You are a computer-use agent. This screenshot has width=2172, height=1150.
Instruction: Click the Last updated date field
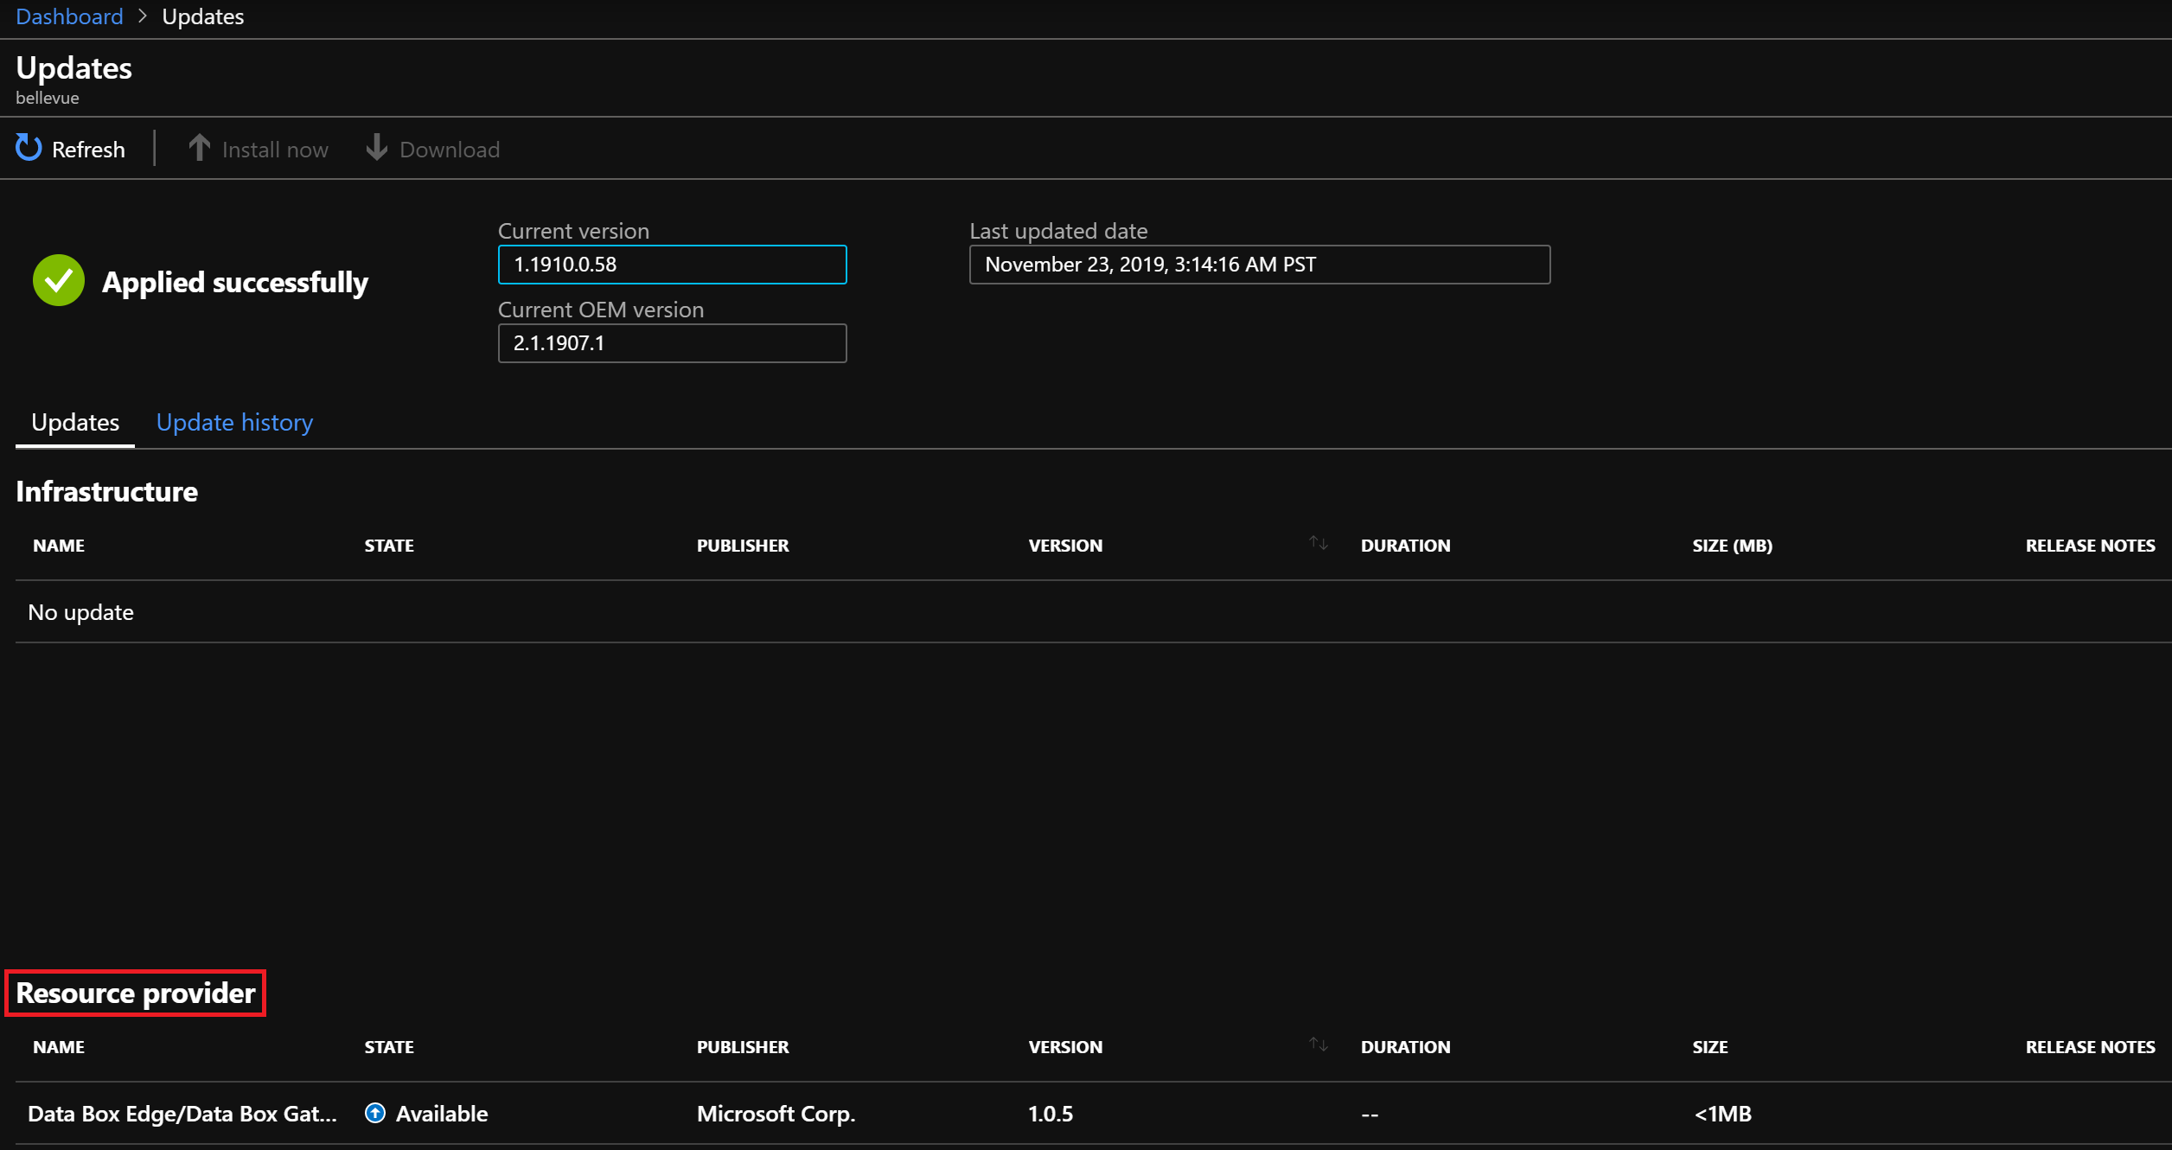(x=1259, y=265)
